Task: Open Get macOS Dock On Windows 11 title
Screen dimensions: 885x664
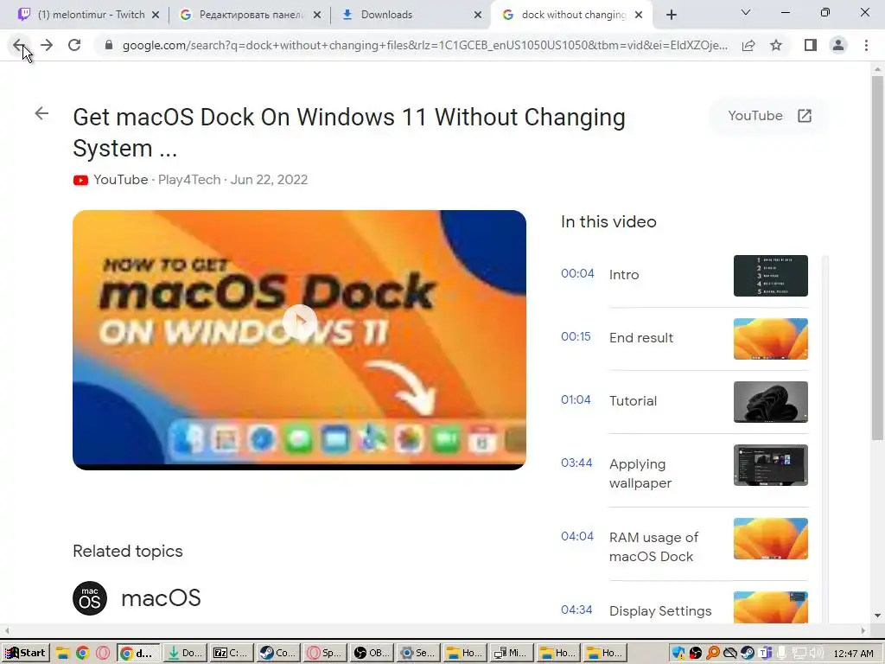Action: tap(349, 132)
